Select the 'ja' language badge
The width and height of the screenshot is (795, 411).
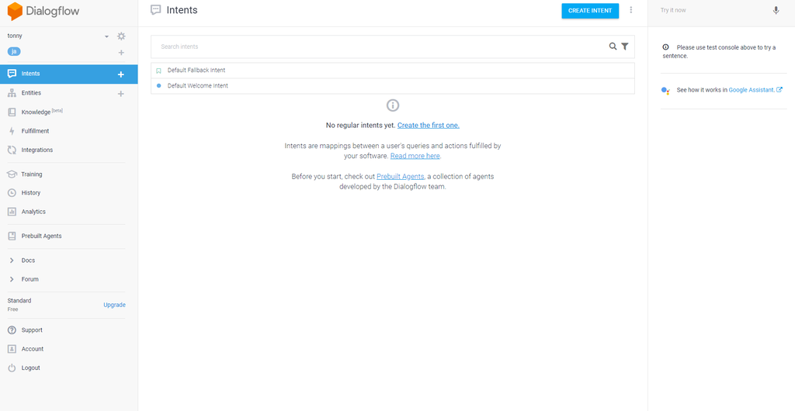pos(14,52)
